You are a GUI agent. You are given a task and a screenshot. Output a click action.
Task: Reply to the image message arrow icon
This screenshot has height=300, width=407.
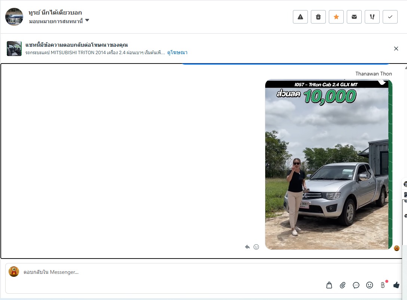pyautogui.click(x=247, y=247)
